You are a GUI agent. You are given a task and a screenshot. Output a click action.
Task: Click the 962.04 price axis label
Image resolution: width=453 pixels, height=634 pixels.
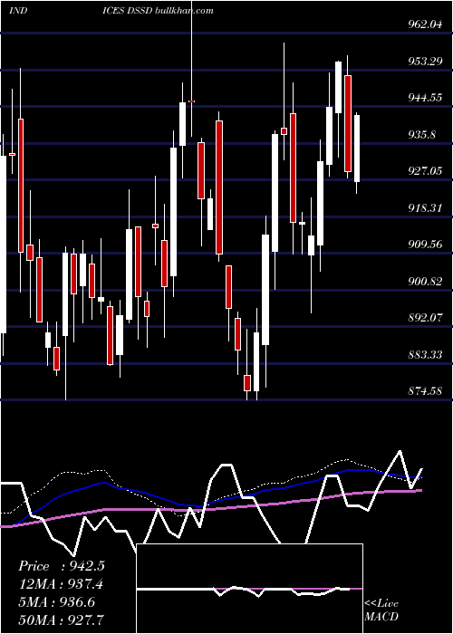click(x=425, y=24)
